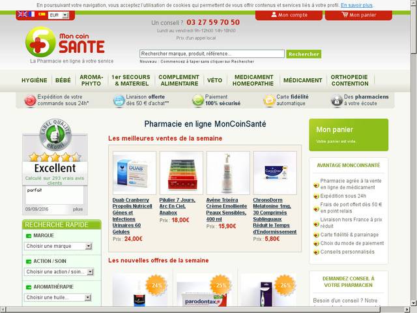
Task: Switch language using the UK flag
Action: 22,14
